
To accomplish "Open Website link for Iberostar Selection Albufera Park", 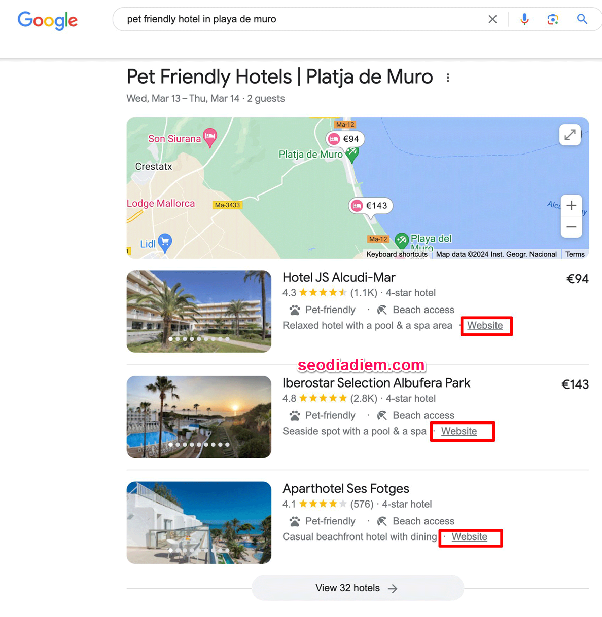I will tap(459, 431).
